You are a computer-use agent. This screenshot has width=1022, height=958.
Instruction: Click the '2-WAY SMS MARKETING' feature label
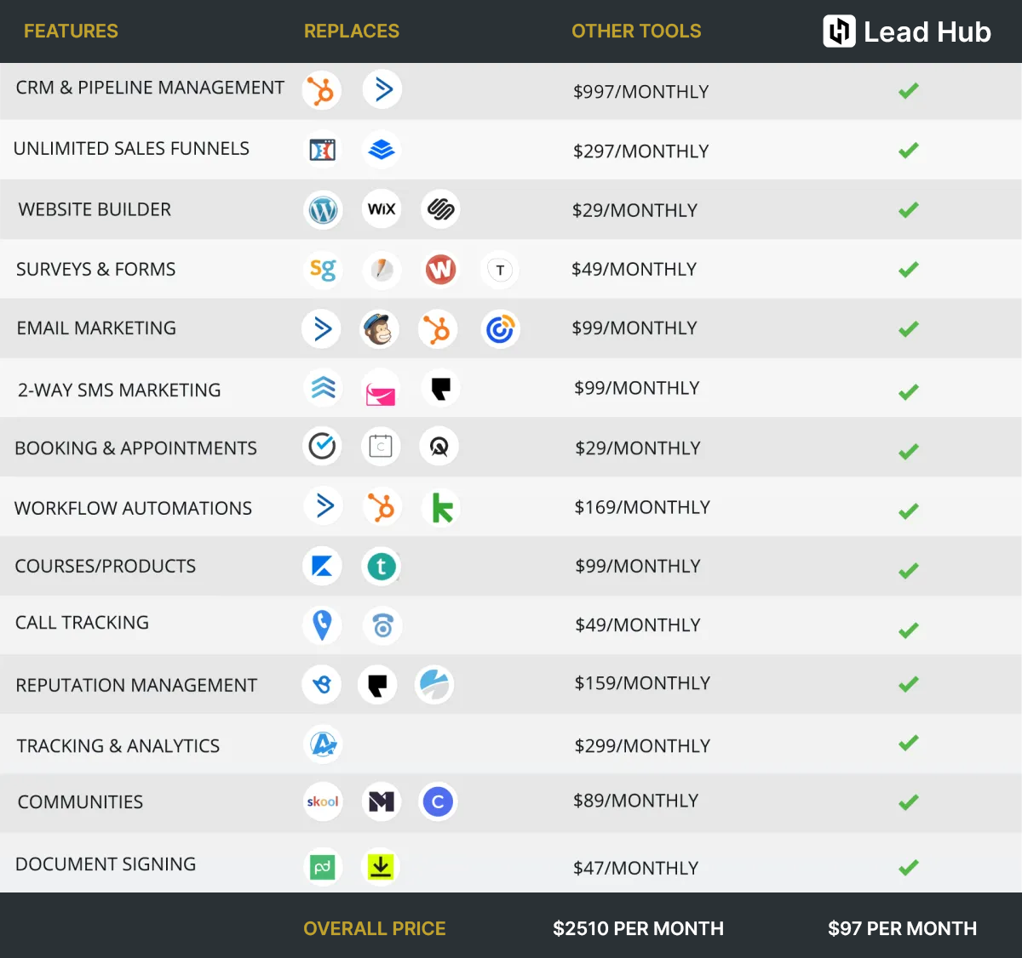(119, 390)
